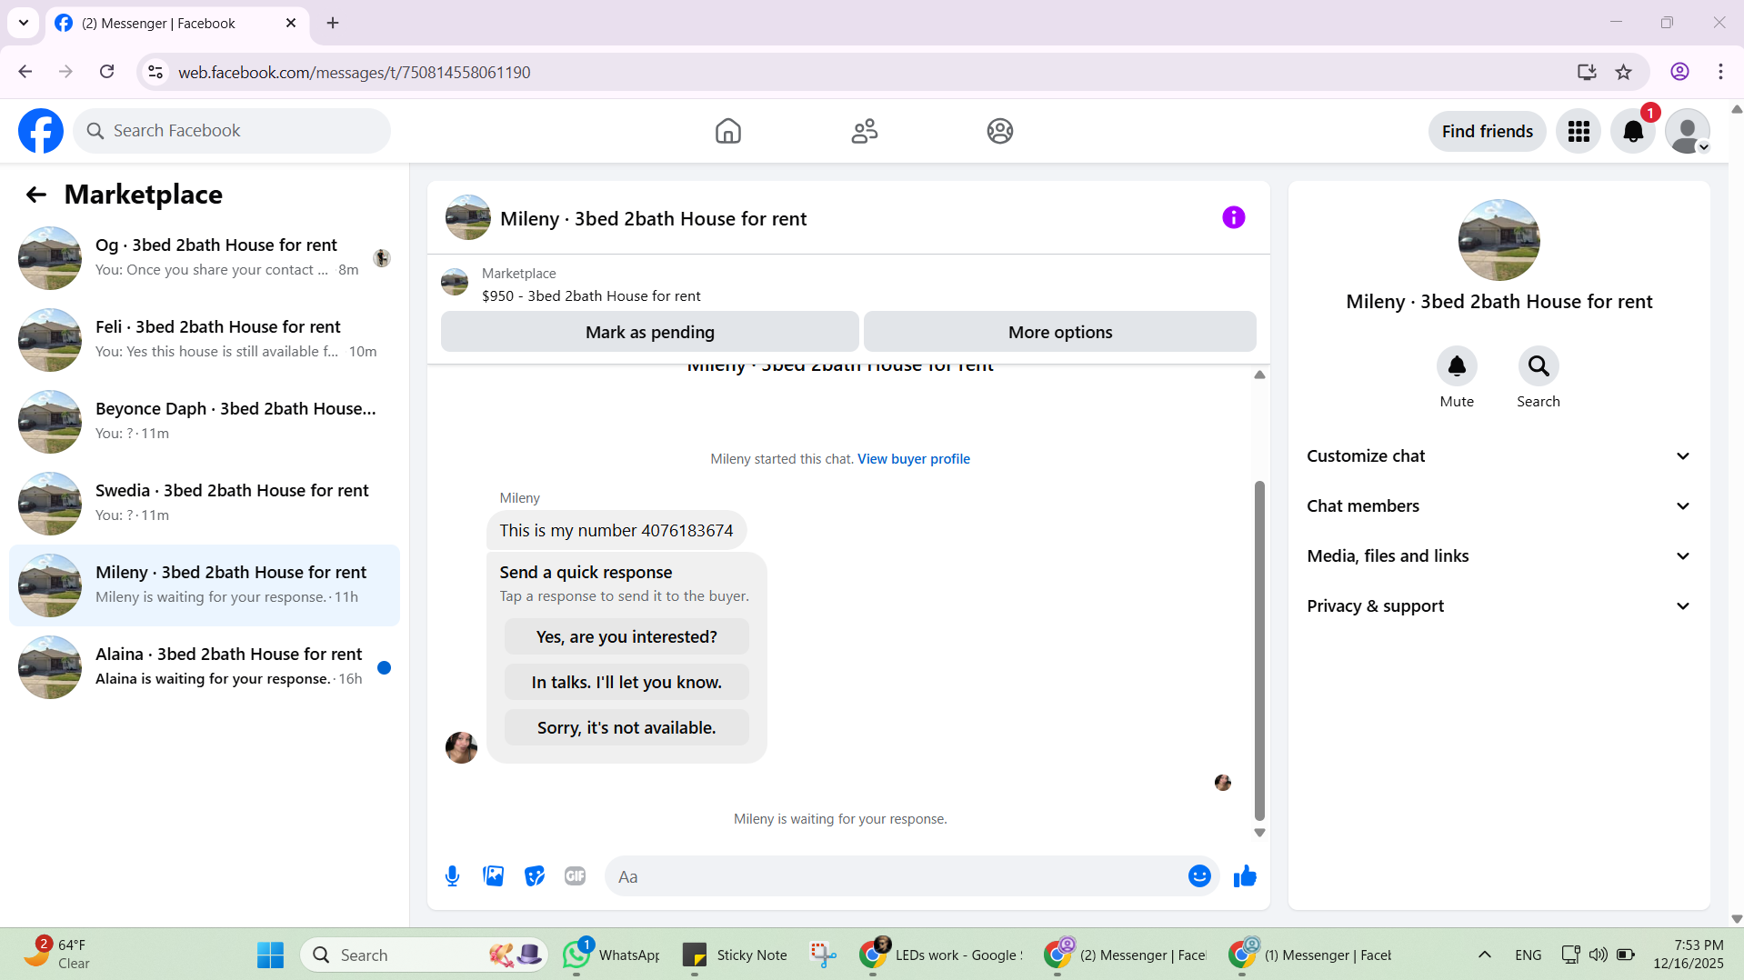Screen dimensions: 1744x980
Task: Expand Media, files and links section
Action: coord(1498,556)
